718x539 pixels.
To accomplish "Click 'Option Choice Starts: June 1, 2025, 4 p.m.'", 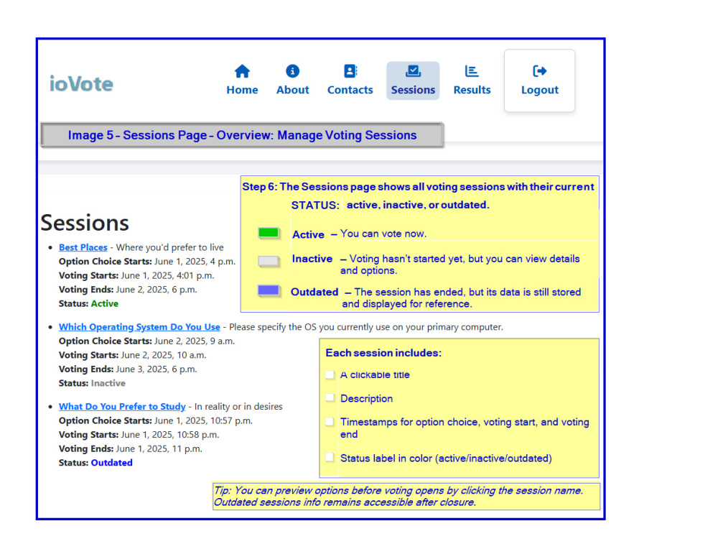I will pyautogui.click(x=147, y=262).
